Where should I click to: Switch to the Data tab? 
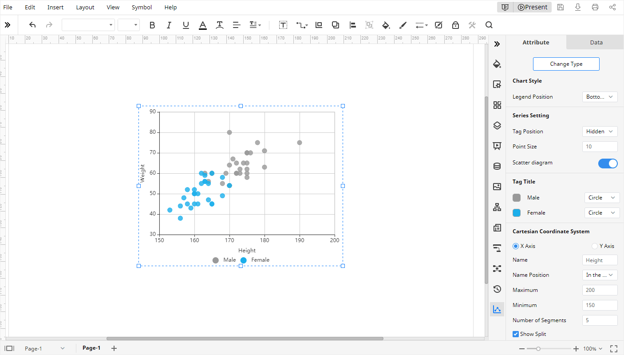pos(596,42)
